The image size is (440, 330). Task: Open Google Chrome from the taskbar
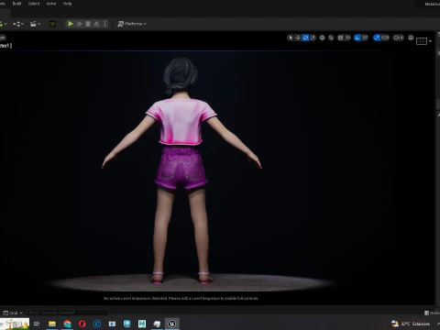click(67, 324)
